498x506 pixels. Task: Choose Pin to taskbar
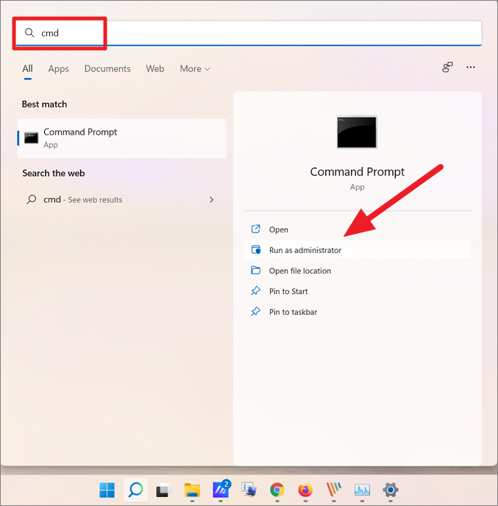tap(358, 312)
